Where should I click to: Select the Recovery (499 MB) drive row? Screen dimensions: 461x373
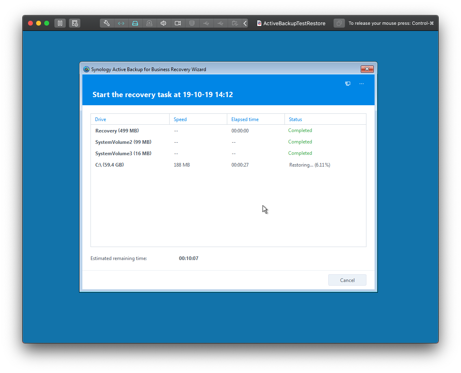tap(228, 131)
